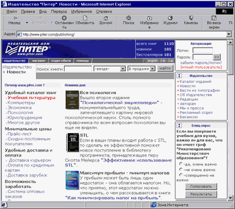
Task: Open the address bar dropdown arrow
Action: (x=228, y=34)
